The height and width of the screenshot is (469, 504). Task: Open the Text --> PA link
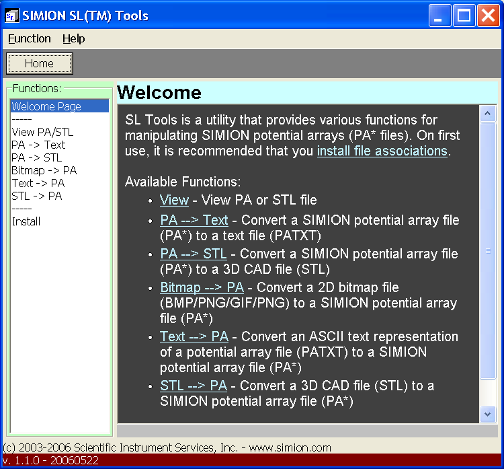pyautogui.click(x=194, y=336)
